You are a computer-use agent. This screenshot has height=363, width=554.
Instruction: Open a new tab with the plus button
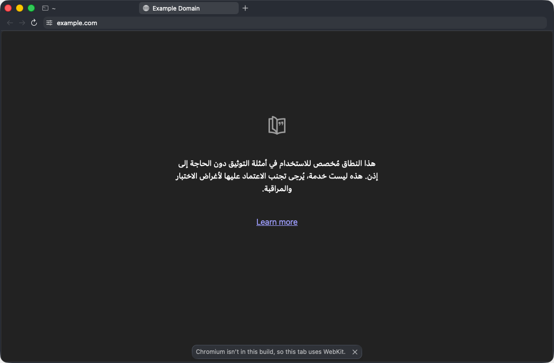click(x=245, y=8)
